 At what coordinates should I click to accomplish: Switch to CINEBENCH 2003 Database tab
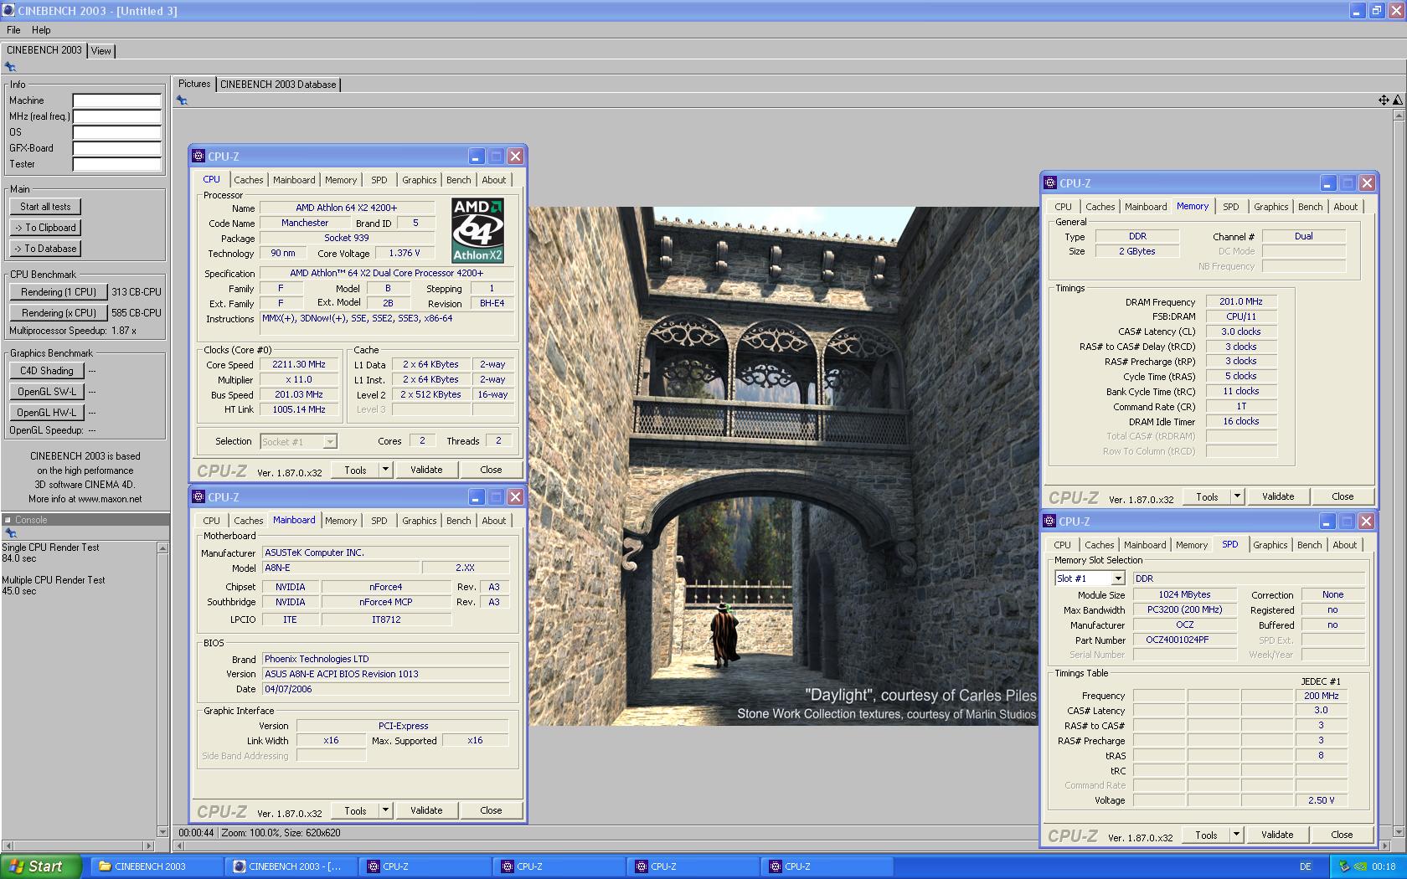pyautogui.click(x=278, y=85)
